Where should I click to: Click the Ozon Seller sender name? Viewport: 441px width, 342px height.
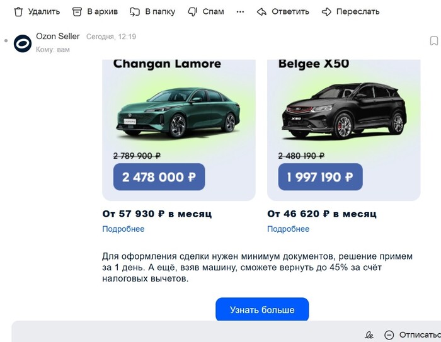coord(58,37)
